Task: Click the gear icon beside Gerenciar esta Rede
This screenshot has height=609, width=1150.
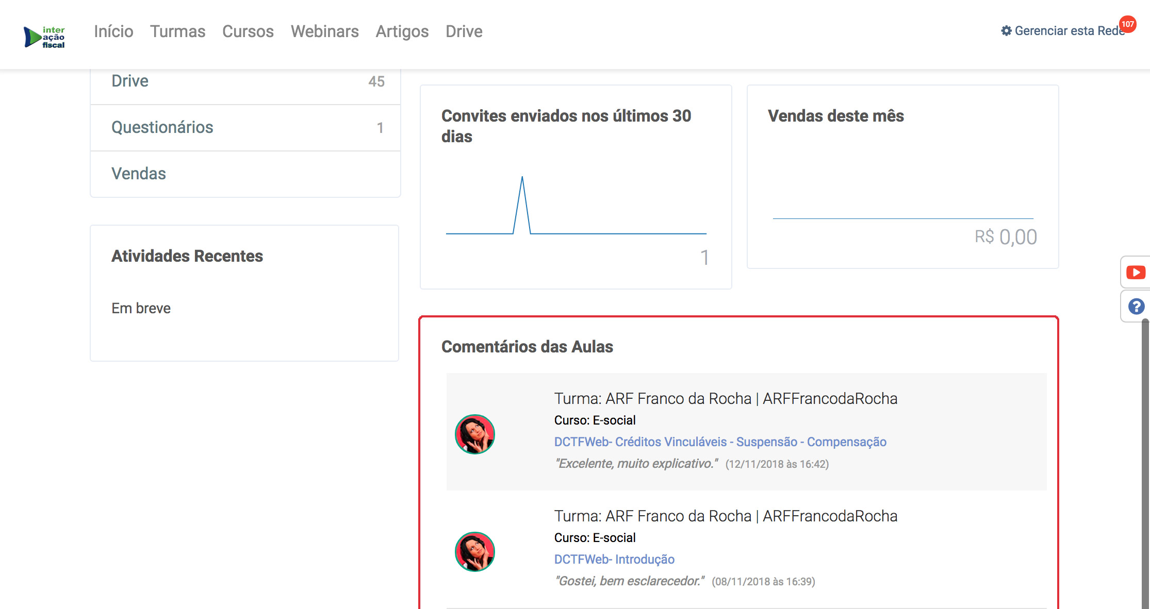Action: [1006, 31]
